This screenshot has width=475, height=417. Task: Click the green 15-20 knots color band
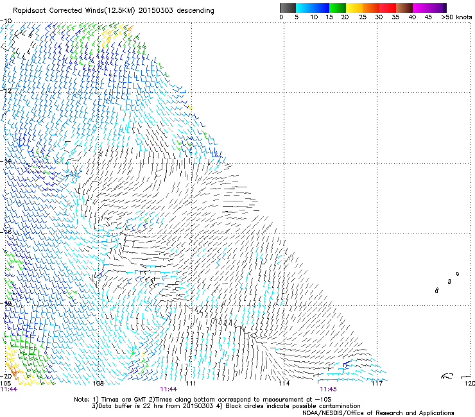pos(338,8)
